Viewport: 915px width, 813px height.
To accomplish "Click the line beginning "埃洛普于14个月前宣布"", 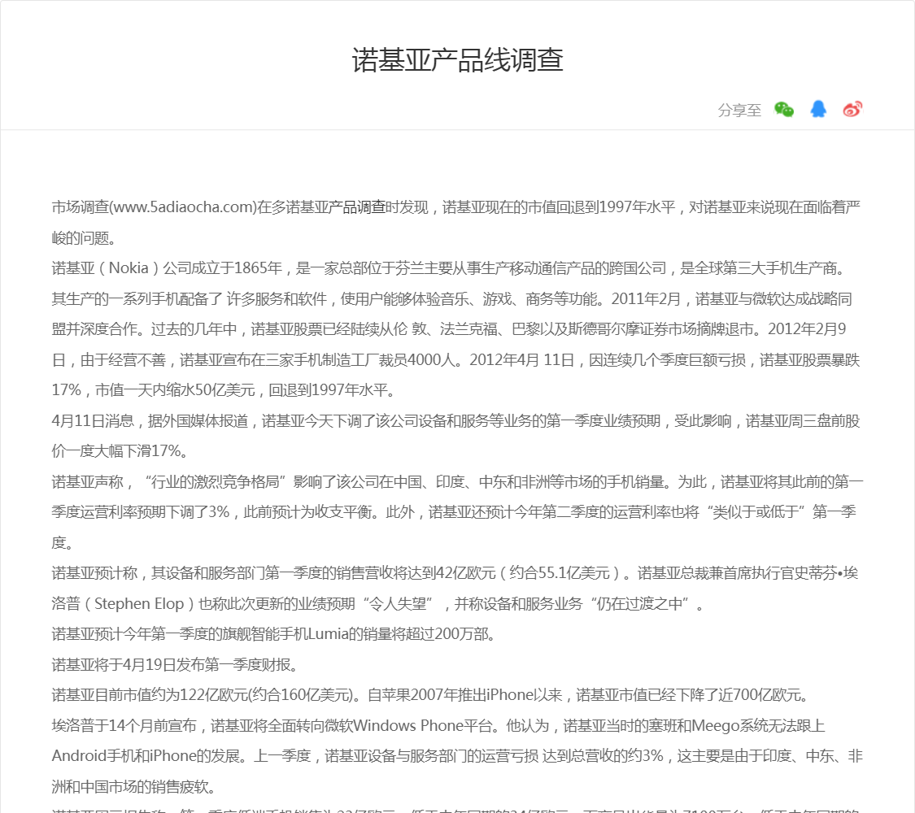I will [x=438, y=725].
